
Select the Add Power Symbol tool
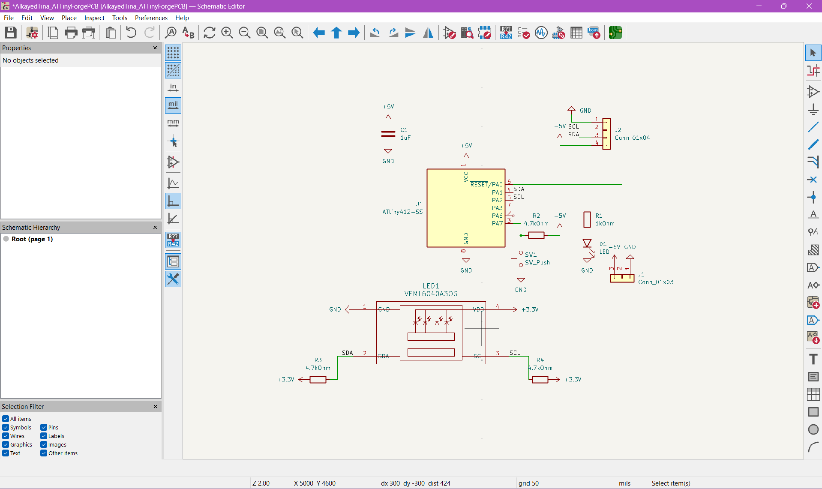coord(813,110)
